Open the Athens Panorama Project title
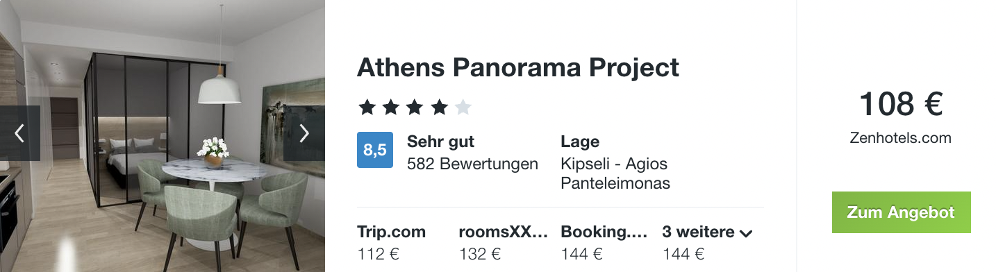This screenshot has width=996, height=272. point(518,67)
